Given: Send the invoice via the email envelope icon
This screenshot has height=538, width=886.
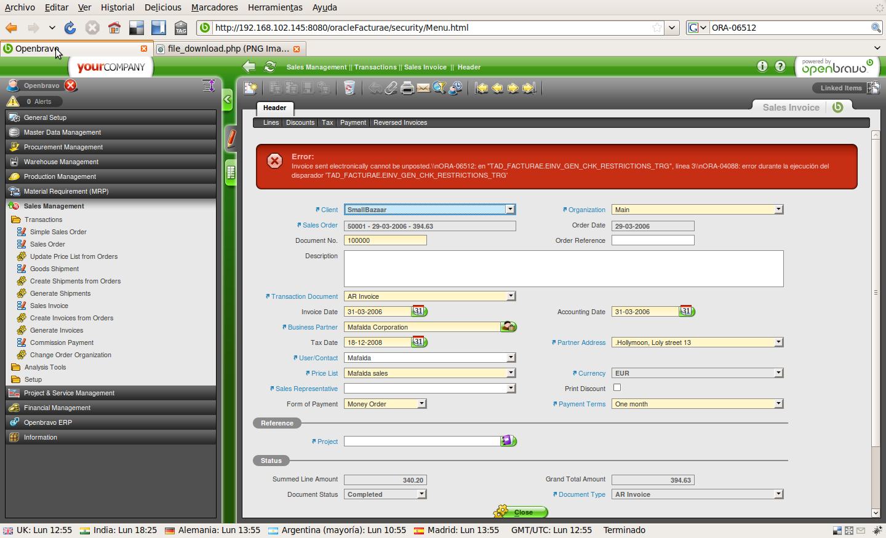Looking at the screenshot, I should pyautogui.click(x=423, y=88).
